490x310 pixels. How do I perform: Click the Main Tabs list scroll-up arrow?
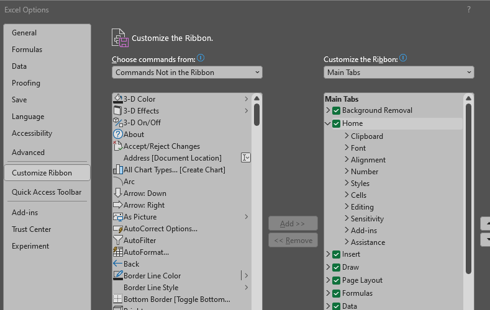coord(468,98)
